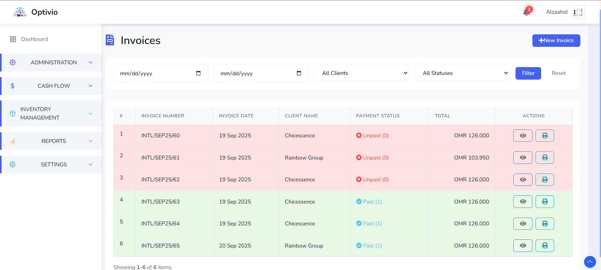Open the All Statuses dropdown
This screenshot has width=601, height=270.
coord(462,73)
